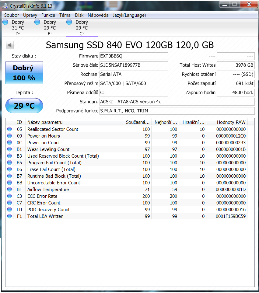Click the Dobrý 100 % health status button
The width and height of the screenshot is (259, 293).
click(x=24, y=73)
